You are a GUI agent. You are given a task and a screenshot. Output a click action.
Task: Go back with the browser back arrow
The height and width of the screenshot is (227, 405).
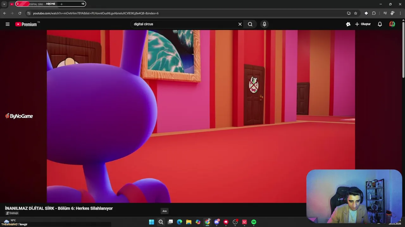pos(4,13)
